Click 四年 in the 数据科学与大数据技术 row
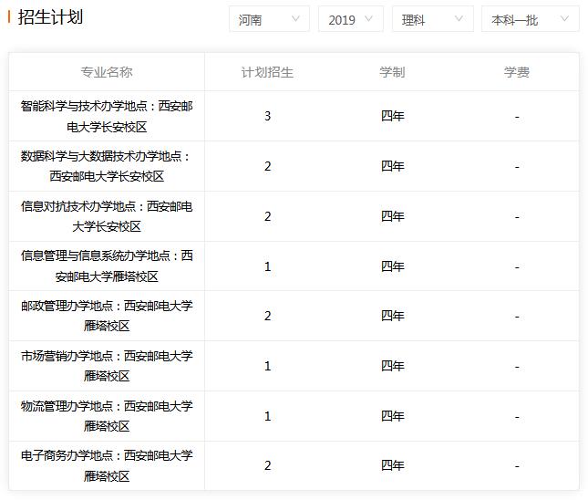 click(x=393, y=166)
